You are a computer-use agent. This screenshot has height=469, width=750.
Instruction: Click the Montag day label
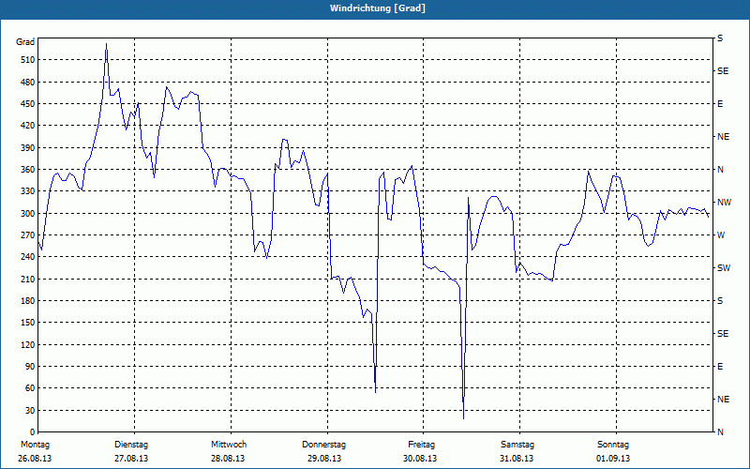pyautogui.click(x=35, y=445)
